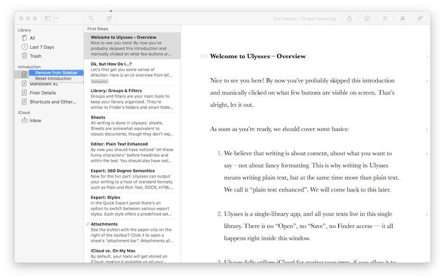Select the Last 7 Days filter
This screenshot has height=280, width=445.
(41, 47)
